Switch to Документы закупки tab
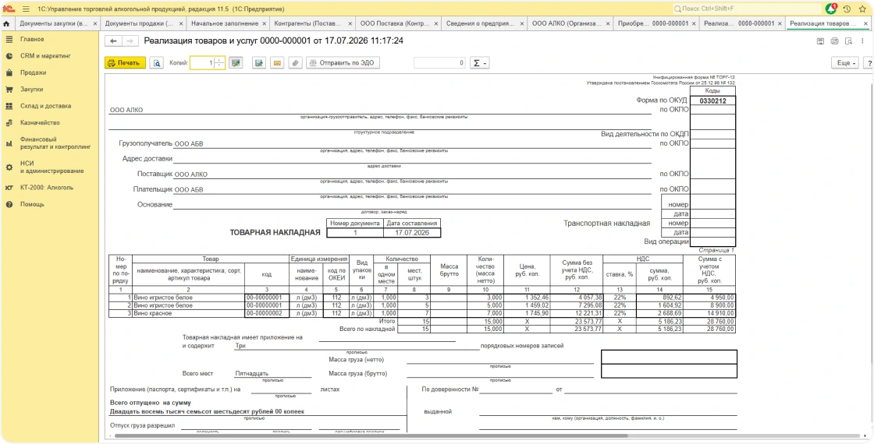The width and height of the screenshot is (874, 444). (54, 24)
